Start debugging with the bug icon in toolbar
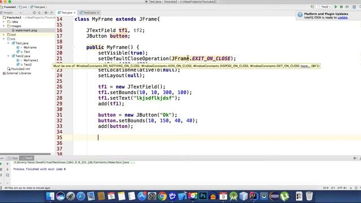 click(341, 7)
